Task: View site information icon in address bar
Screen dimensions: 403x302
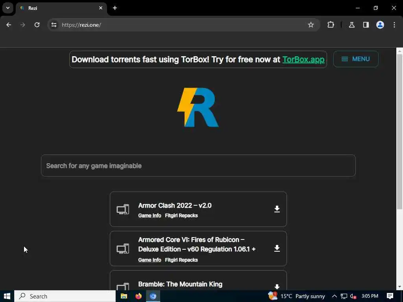Action: [x=54, y=25]
